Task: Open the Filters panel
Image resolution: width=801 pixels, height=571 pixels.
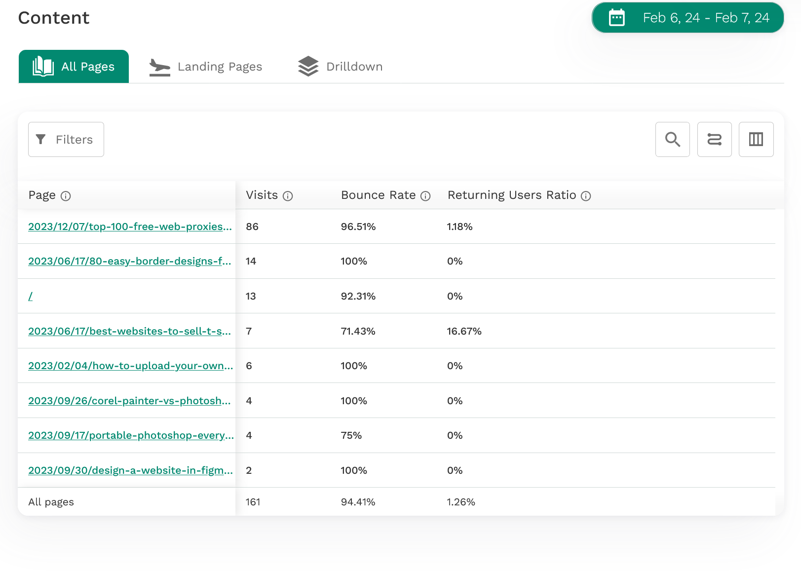Action: pyautogui.click(x=66, y=140)
